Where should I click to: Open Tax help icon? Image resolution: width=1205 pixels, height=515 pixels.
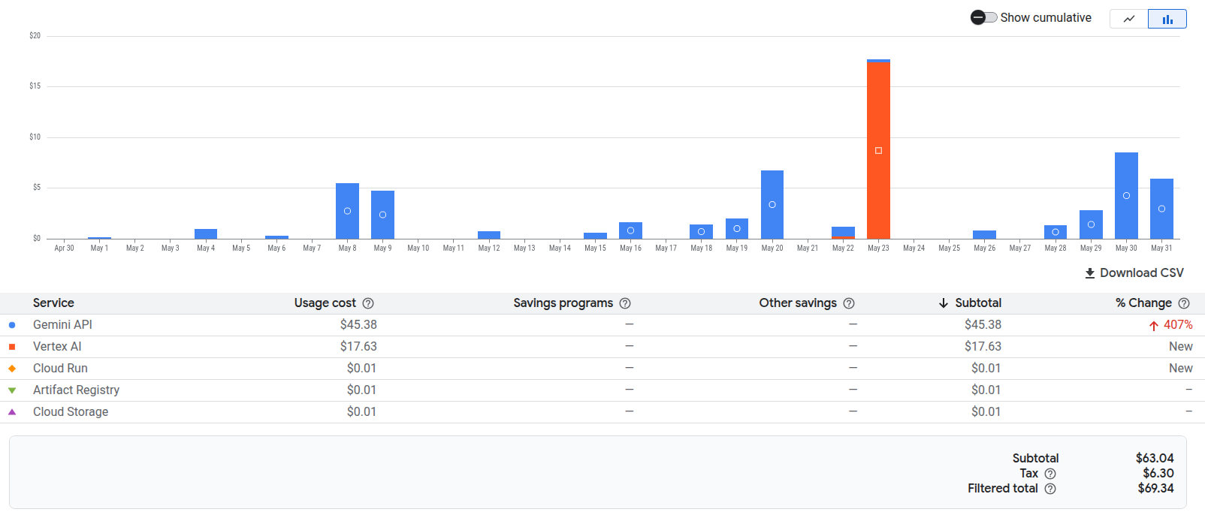tap(1050, 474)
